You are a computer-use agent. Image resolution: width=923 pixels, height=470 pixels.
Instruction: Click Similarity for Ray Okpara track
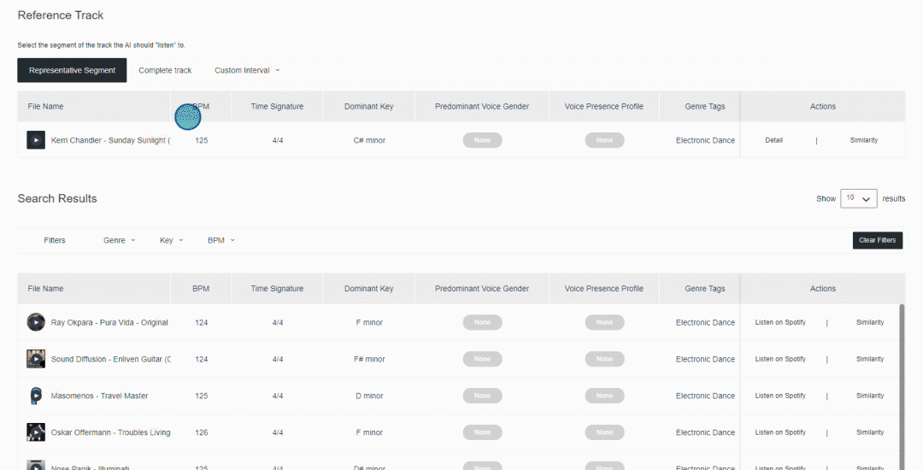click(870, 322)
